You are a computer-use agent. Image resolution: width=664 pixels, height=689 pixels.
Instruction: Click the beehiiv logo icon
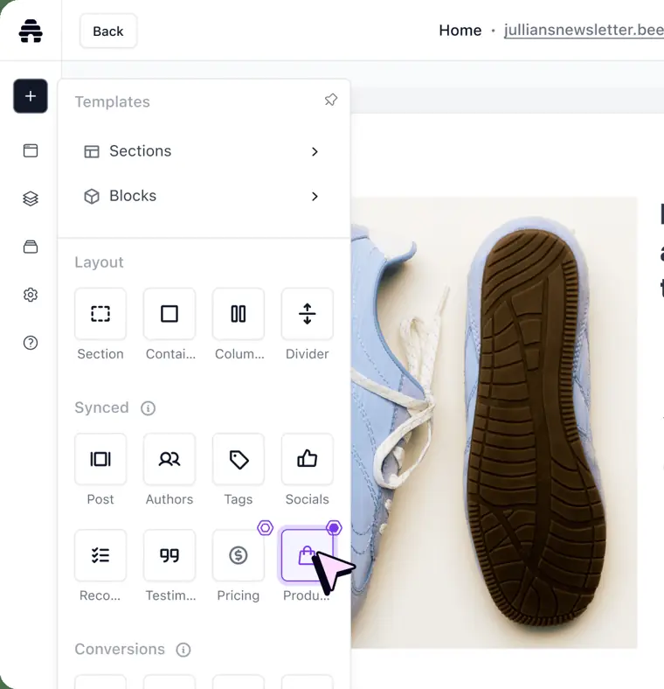tap(31, 31)
